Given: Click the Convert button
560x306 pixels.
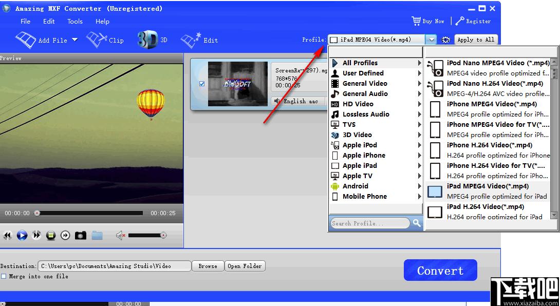Looking at the screenshot, I should (x=440, y=270).
